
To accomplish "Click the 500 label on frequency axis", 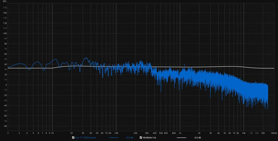I will pyautogui.click(x=161, y=132).
